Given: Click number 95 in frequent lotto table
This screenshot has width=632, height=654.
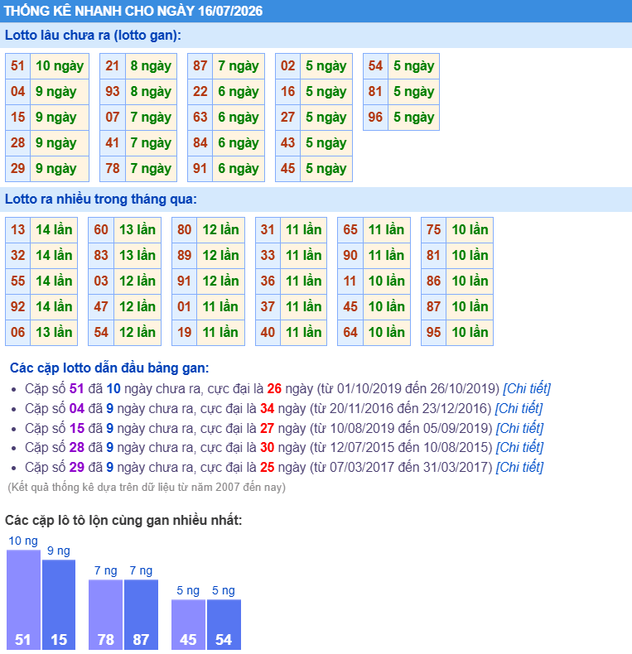Looking at the screenshot, I should 433,333.
